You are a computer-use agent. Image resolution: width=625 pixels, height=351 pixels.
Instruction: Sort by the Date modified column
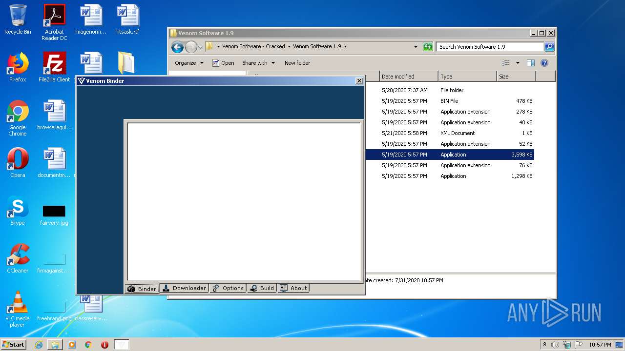(x=409, y=77)
